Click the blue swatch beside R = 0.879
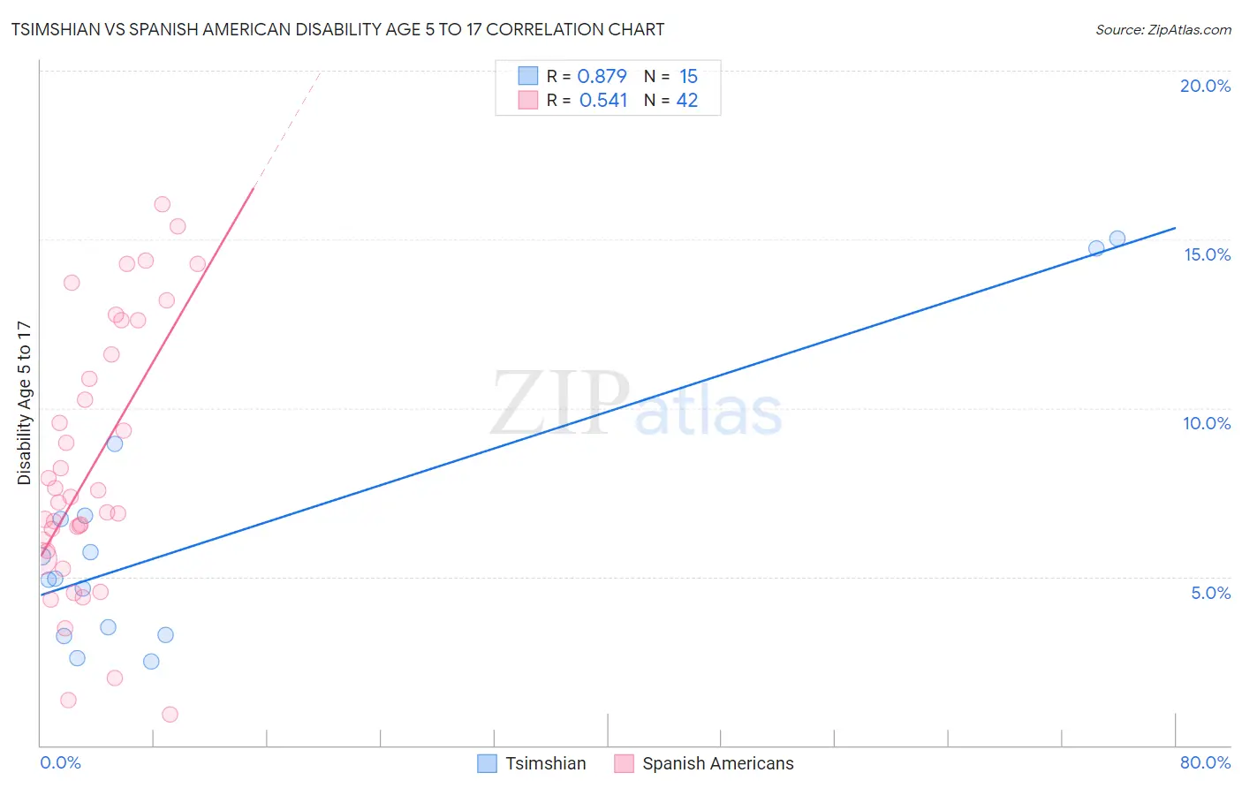1242x788 pixels. pyautogui.click(x=528, y=76)
